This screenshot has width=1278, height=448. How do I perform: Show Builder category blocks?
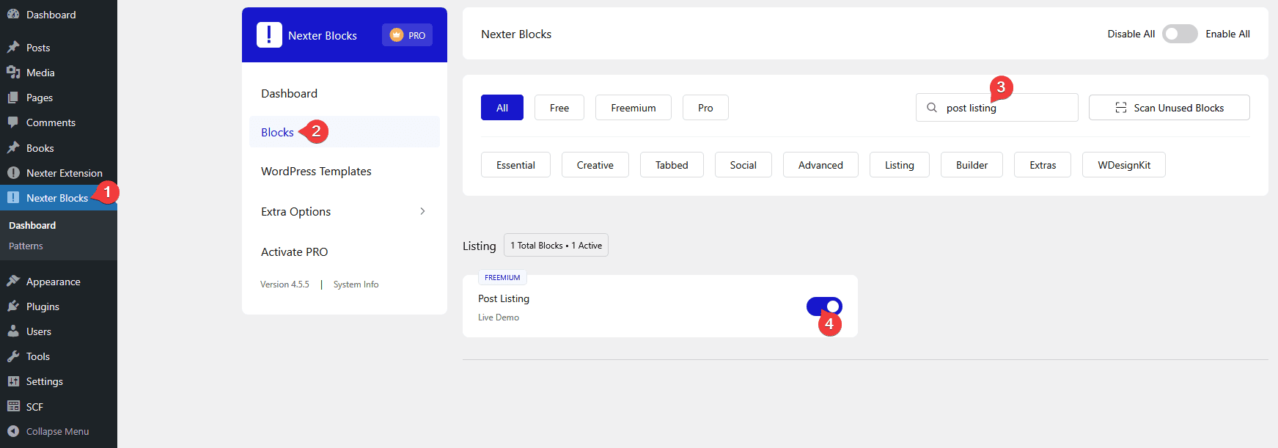pos(972,165)
